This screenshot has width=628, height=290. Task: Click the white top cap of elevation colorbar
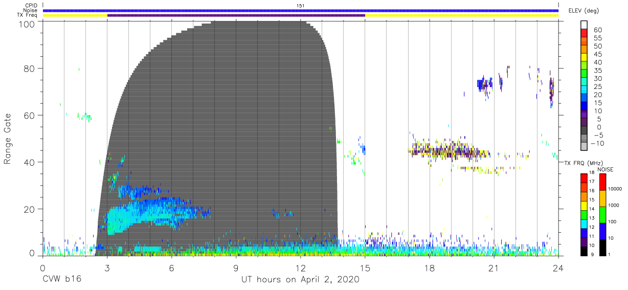584,25
